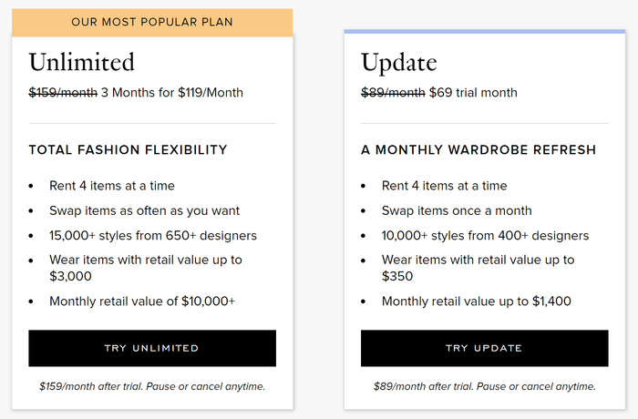
Task: Click the Try Unlimited button
Action: tap(151, 348)
